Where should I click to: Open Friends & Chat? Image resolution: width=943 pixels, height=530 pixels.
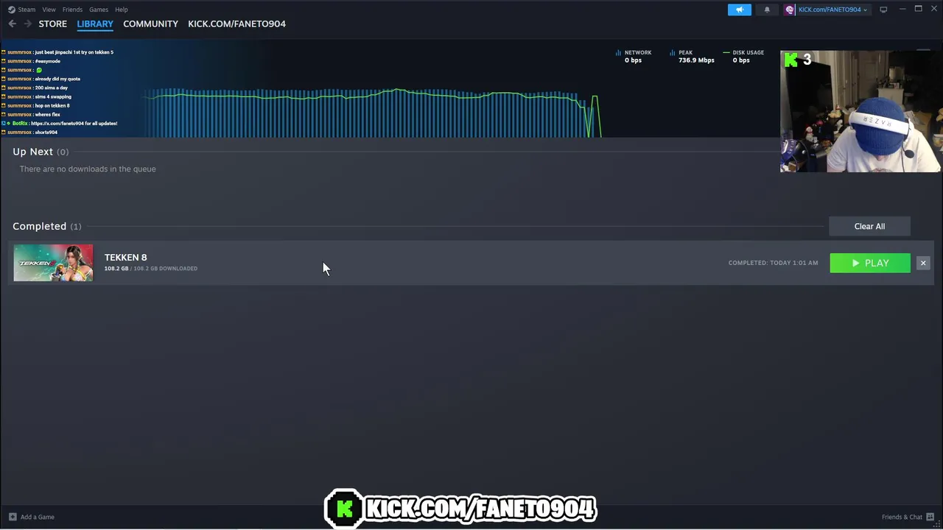point(902,517)
